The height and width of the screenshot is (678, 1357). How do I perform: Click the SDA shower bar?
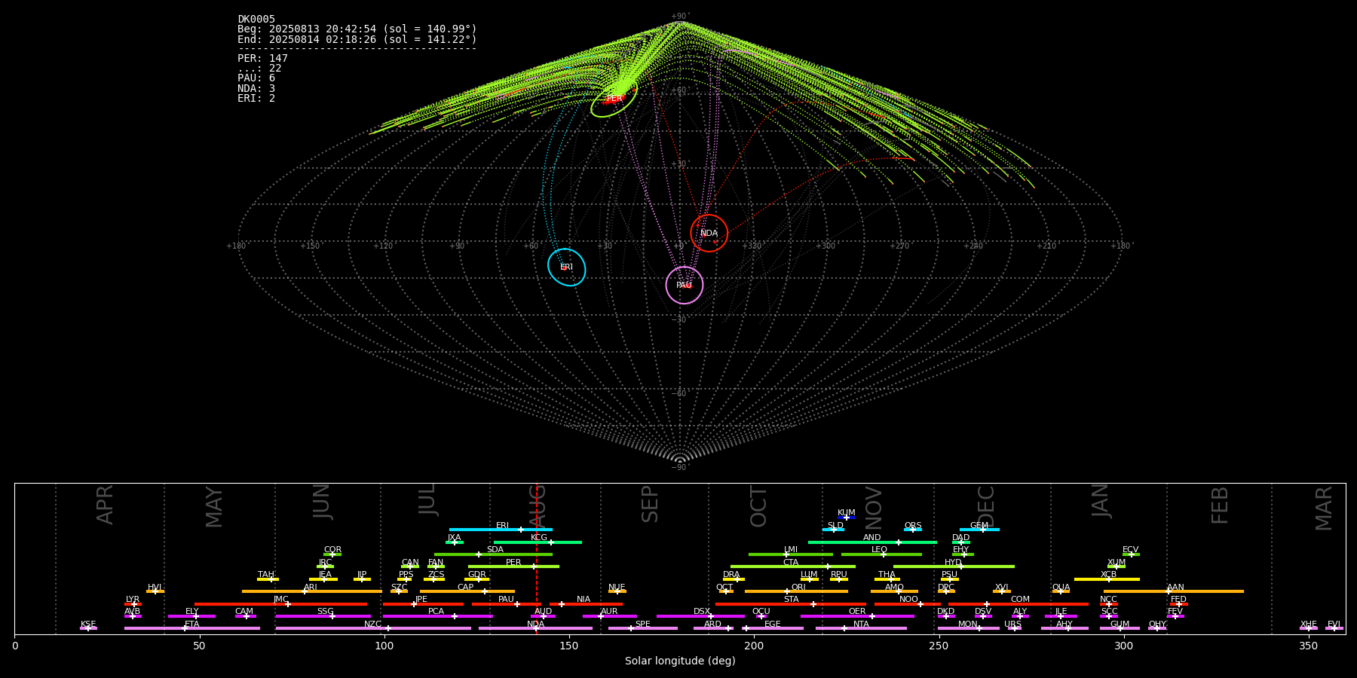click(493, 554)
